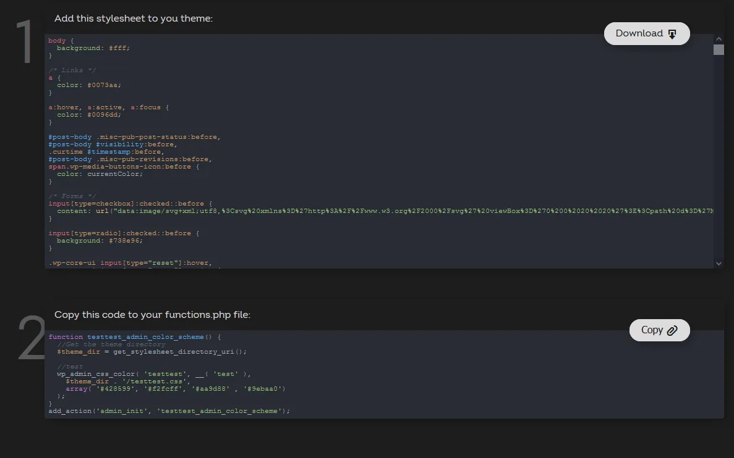Click the stylesheet scrollbar up arrow
Image resolution: width=734 pixels, height=458 pixels.
tap(719, 40)
